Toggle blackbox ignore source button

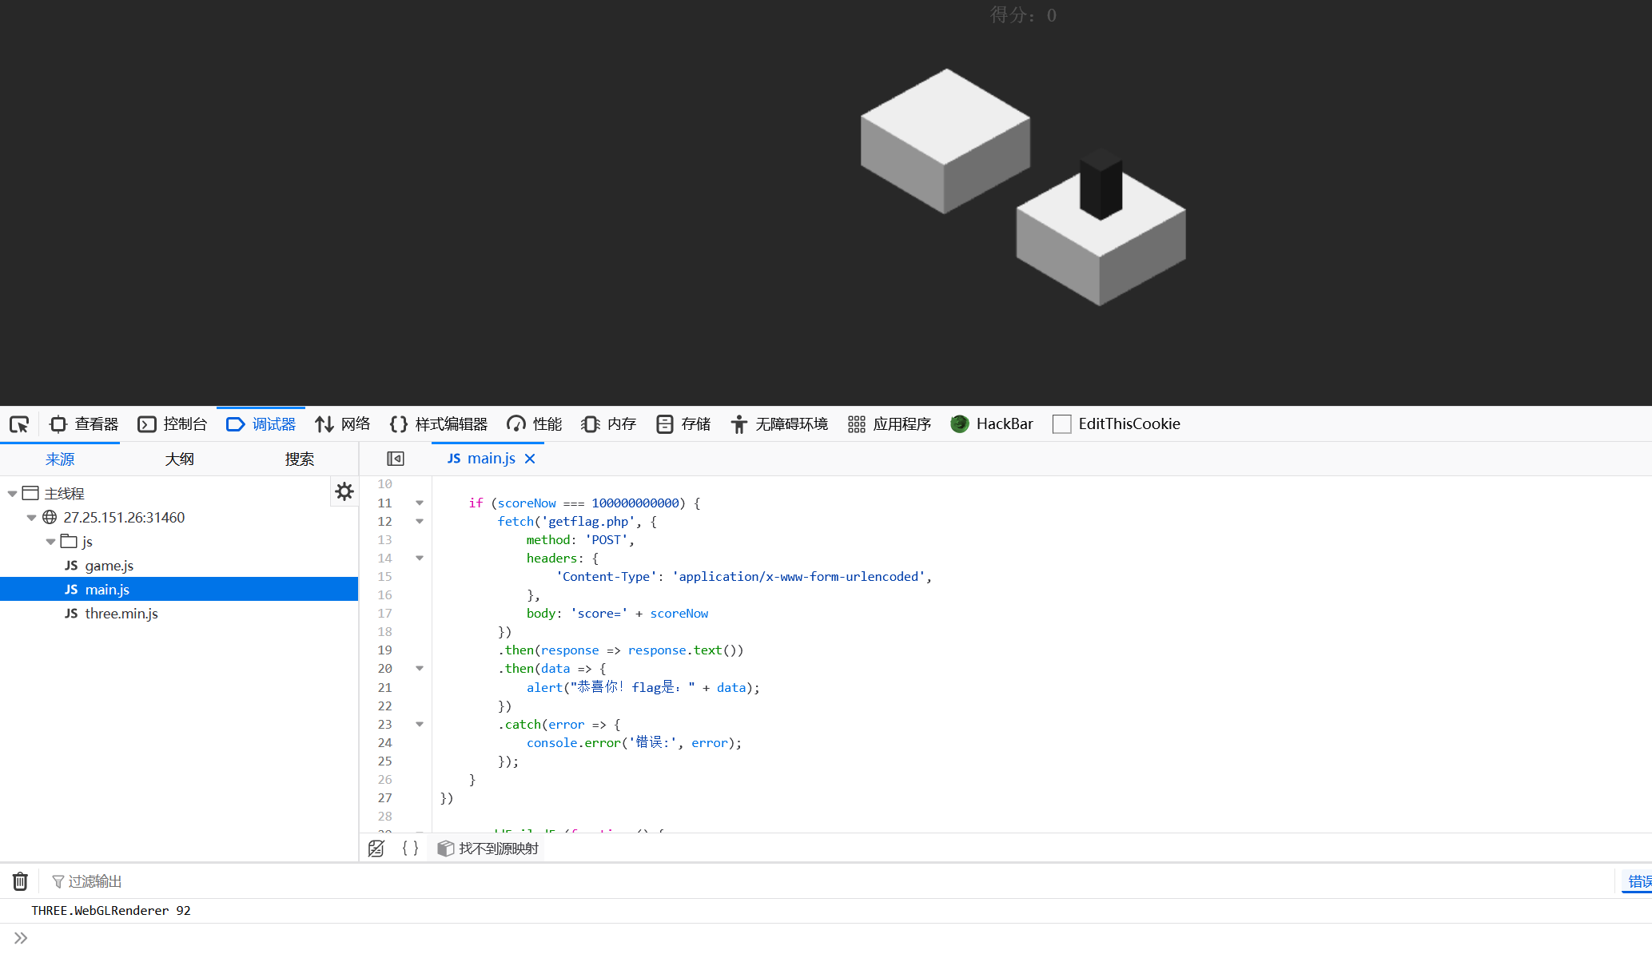click(376, 849)
